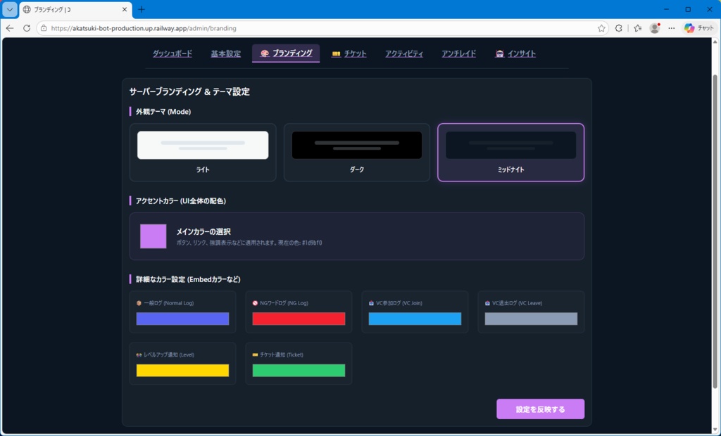Click the browser address bar
Viewport: 721px width, 436px height.
pos(211,28)
